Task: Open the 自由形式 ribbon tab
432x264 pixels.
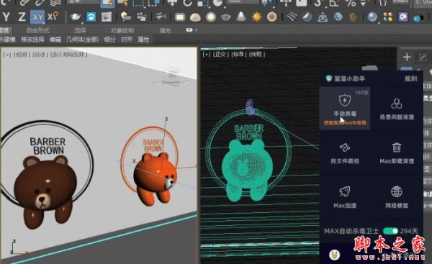Action: pos(37,30)
